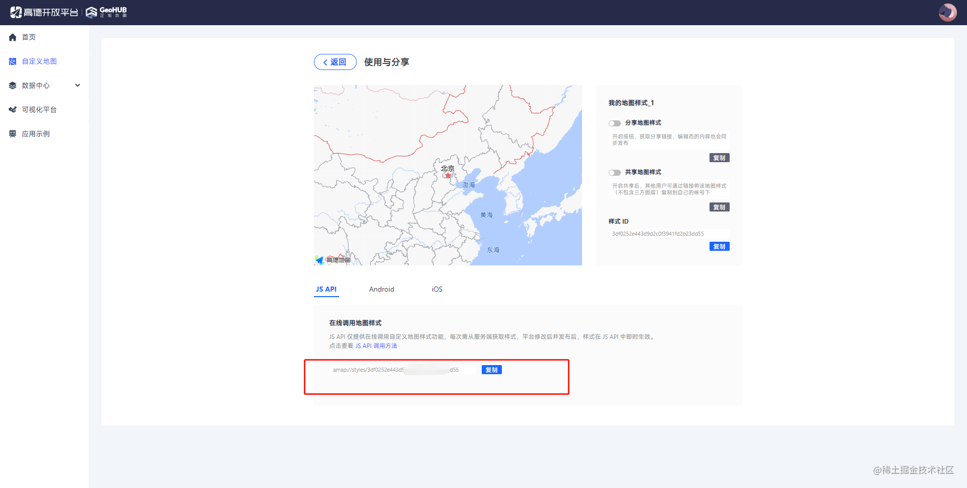Click the monitor icon beside 应用示例

pyautogui.click(x=13, y=134)
